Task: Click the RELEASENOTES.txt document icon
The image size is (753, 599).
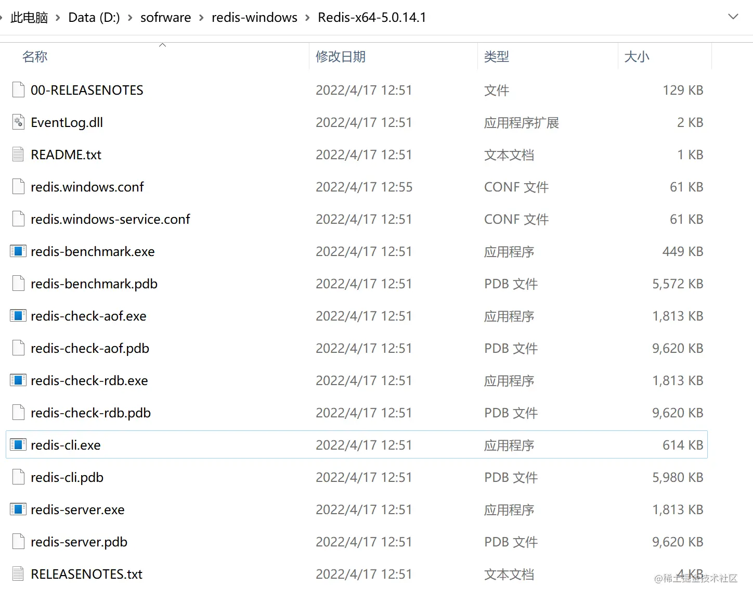Action: coord(18,574)
